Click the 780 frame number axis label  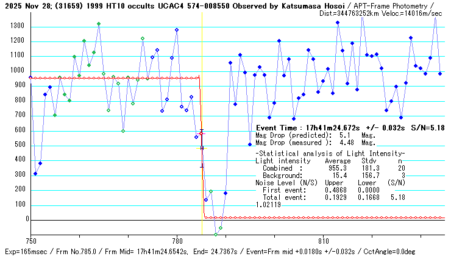(177, 241)
